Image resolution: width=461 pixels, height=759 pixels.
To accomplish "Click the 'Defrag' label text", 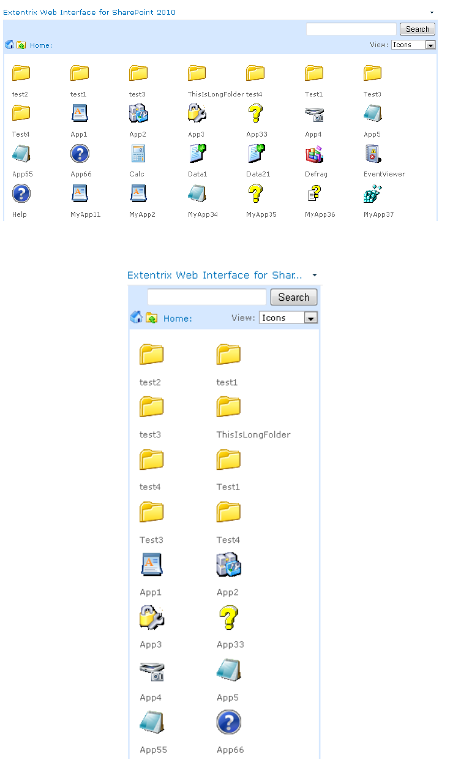I will [x=316, y=174].
